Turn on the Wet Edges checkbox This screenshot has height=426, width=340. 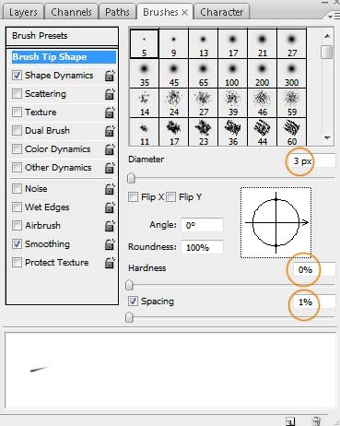(x=17, y=207)
